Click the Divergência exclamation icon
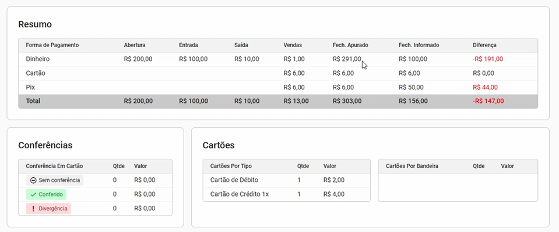 click(x=33, y=209)
